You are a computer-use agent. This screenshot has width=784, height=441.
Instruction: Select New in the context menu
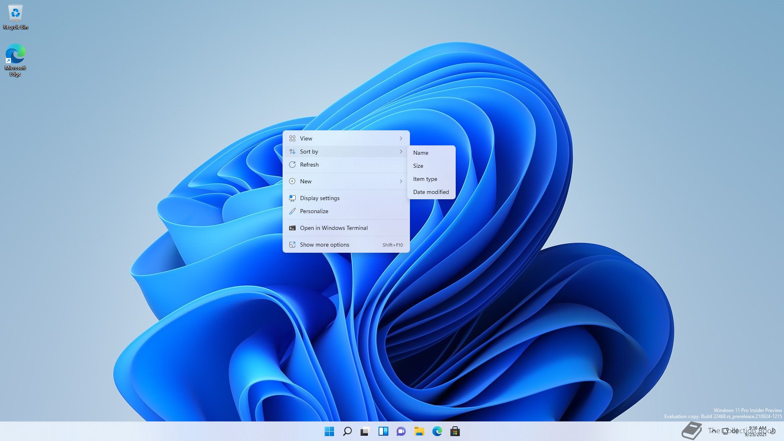pyautogui.click(x=346, y=181)
